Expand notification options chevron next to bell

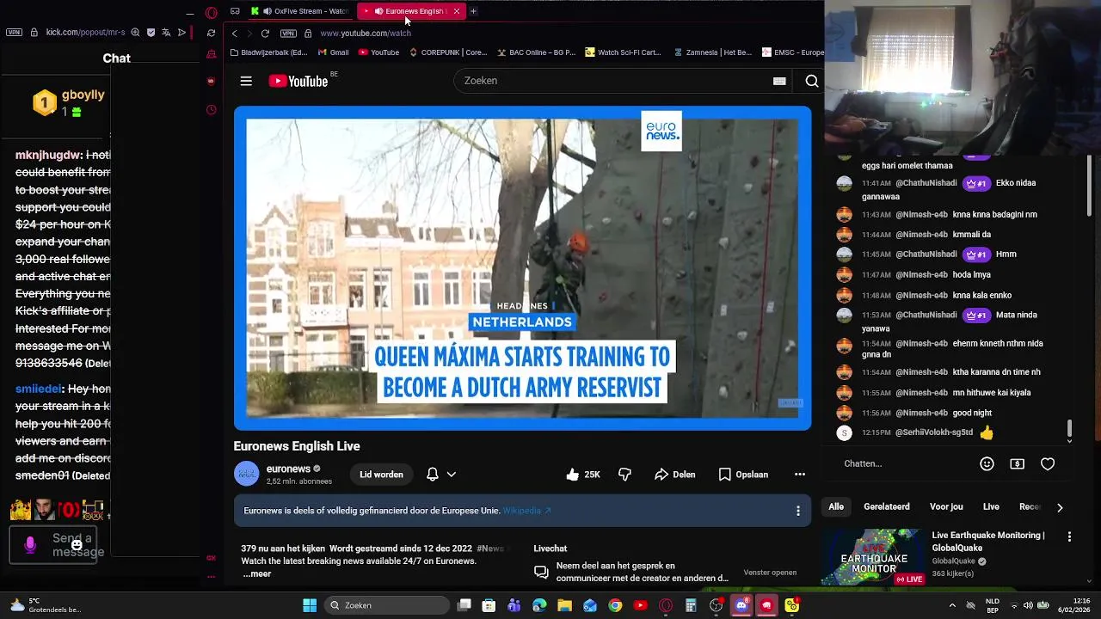pos(451,475)
